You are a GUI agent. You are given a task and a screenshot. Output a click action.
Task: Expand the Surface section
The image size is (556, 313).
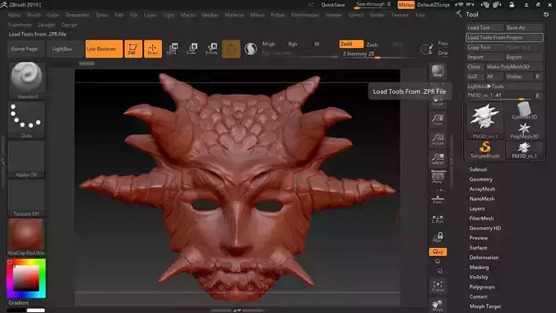478,248
